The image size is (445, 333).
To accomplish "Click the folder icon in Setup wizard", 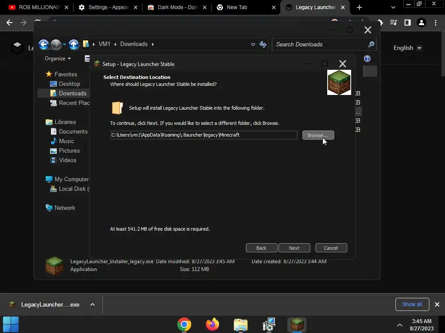I will 117,108.
